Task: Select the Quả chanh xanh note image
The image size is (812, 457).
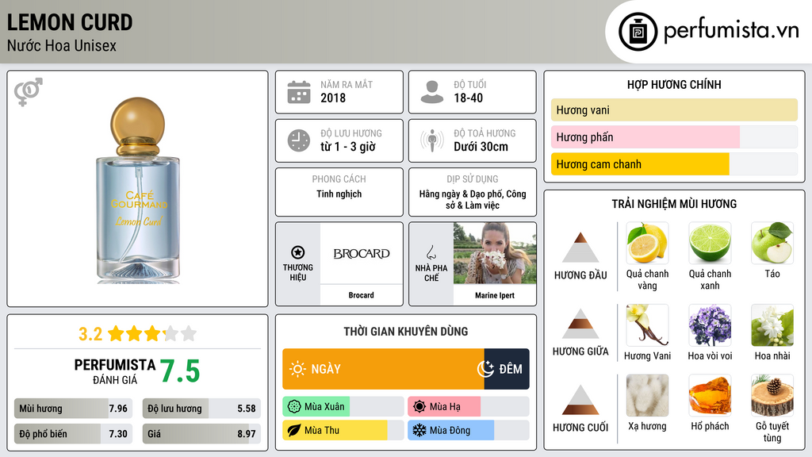Action: (710, 243)
